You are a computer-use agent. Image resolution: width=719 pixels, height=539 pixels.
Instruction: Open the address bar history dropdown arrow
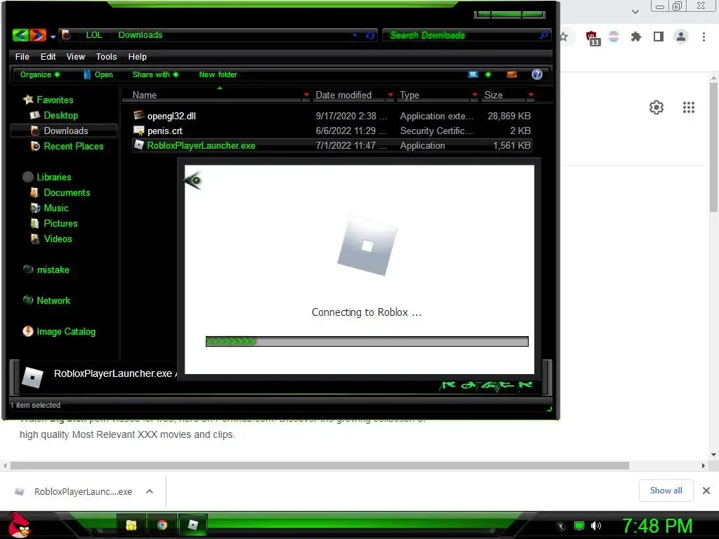pyautogui.click(x=355, y=35)
